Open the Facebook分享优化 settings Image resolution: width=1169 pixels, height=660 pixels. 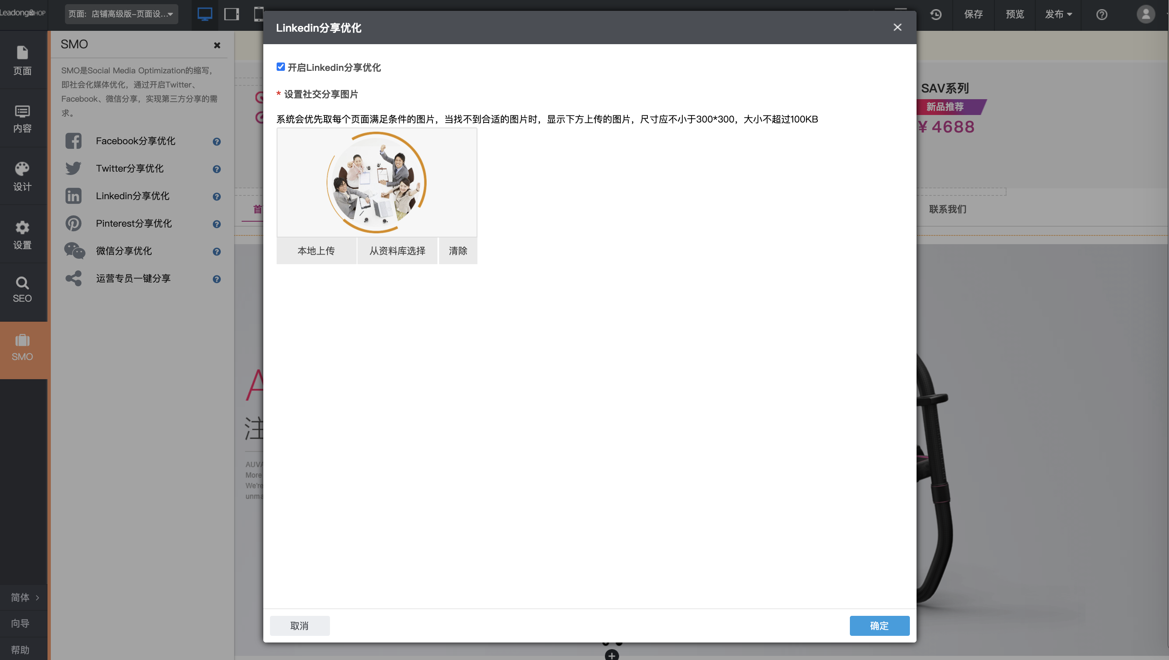(135, 141)
